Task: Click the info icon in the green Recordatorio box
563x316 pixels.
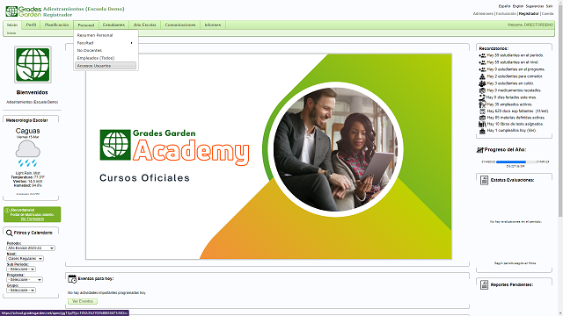Action: tap(7, 211)
